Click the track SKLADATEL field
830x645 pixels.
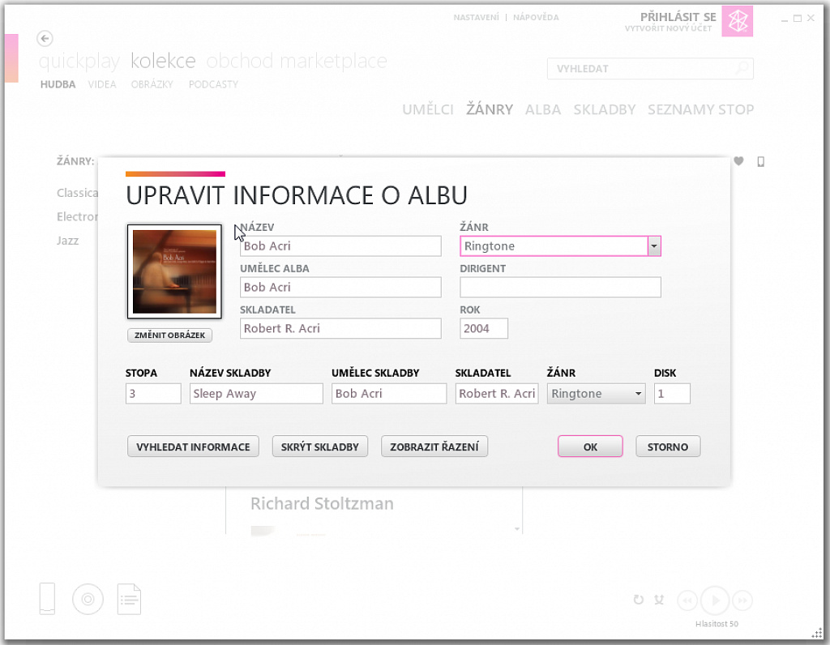[x=497, y=394]
